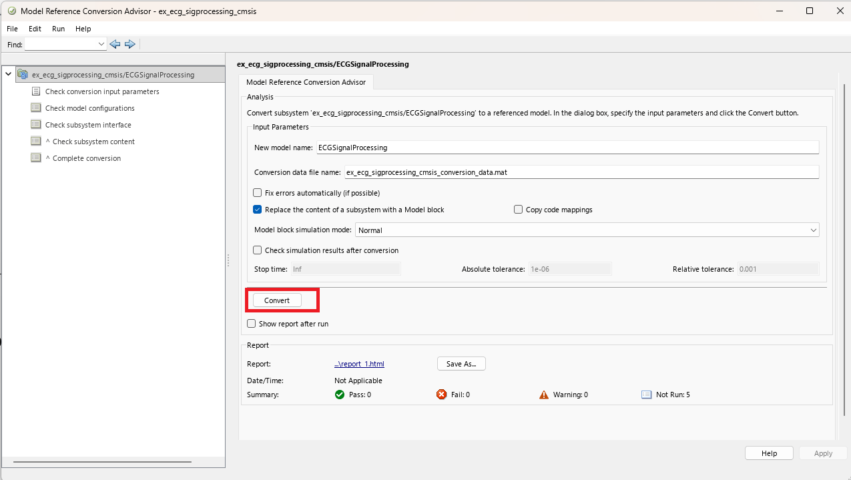This screenshot has height=480, width=851.
Task: Click the ECGSignalProcessing root model icon
Action: tap(23, 75)
